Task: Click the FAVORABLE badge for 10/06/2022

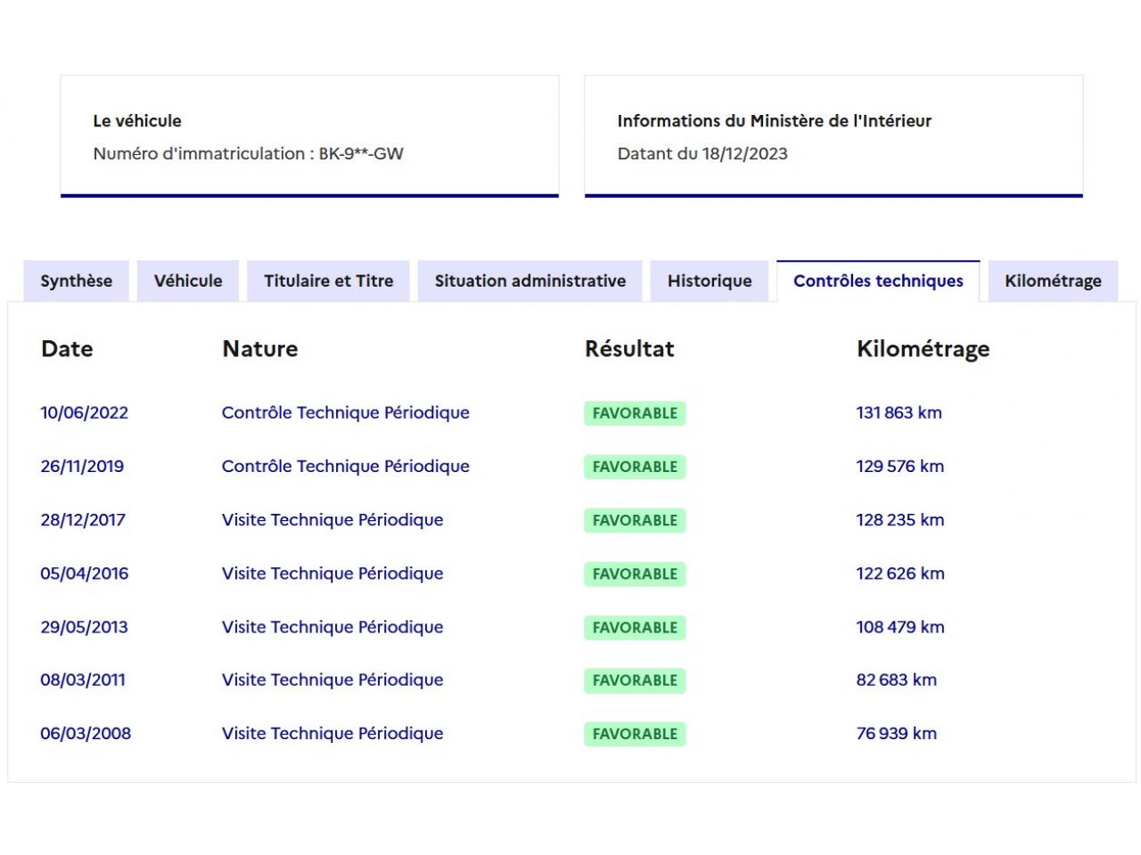Action: point(635,413)
